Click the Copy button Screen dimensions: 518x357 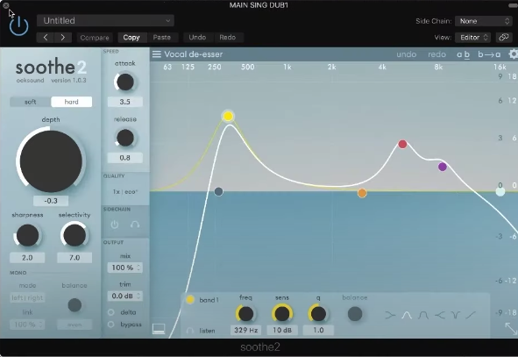coord(131,38)
